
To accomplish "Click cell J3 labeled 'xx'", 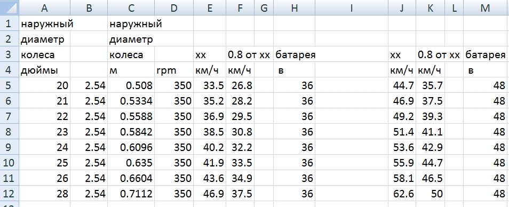I will pyautogui.click(x=402, y=55).
